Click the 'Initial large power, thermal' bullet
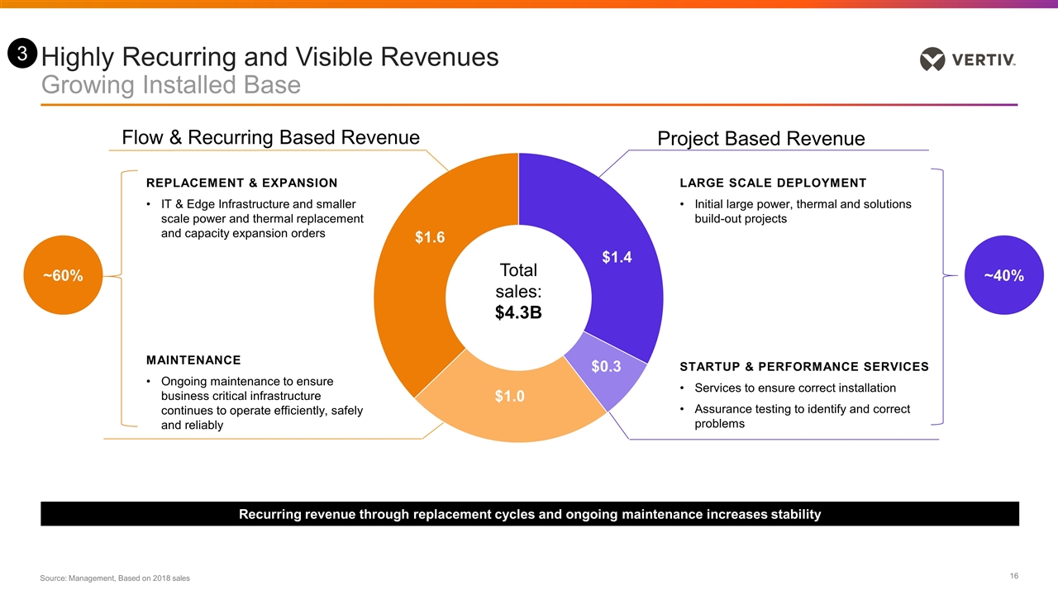 (795, 212)
